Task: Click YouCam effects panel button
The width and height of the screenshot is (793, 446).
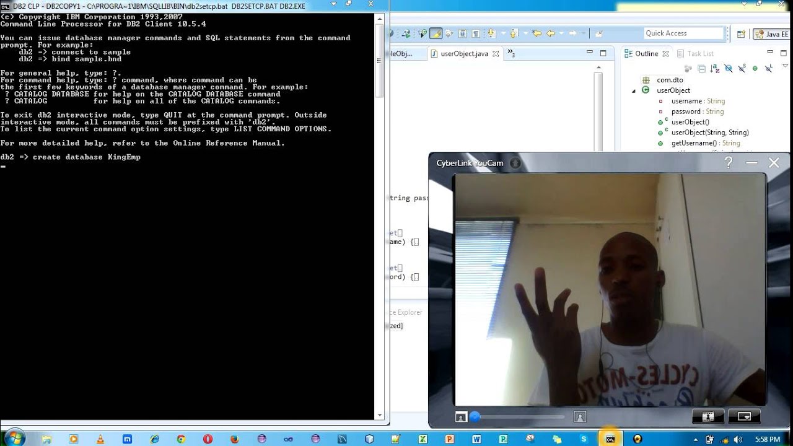Action: (744, 417)
